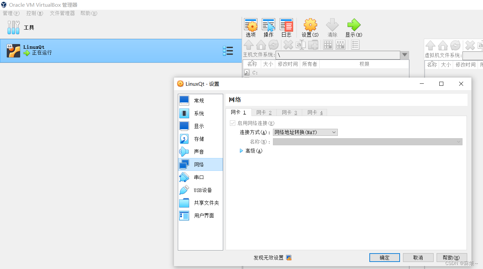483x269 pixels.
Task: Click the 显示(H) green arrow toolbar icon
Action: click(x=353, y=28)
